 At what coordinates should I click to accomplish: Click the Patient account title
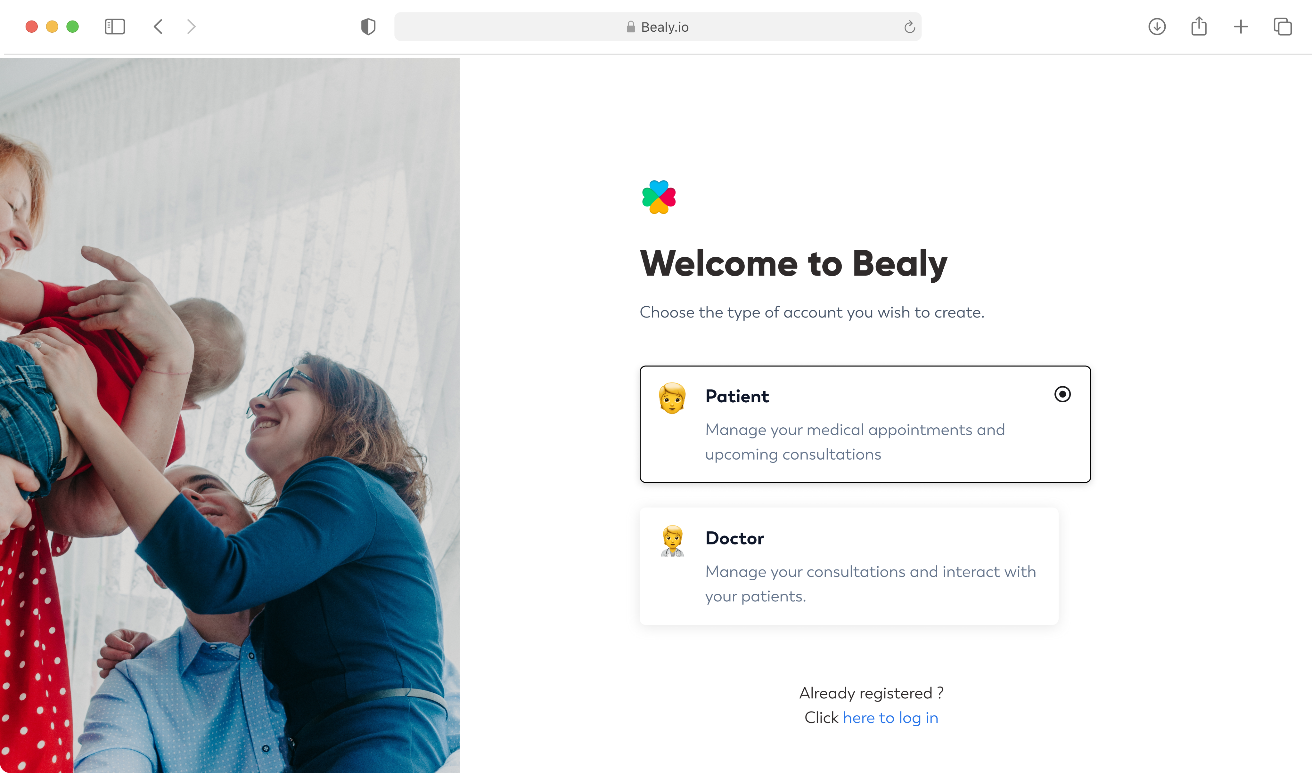click(736, 396)
